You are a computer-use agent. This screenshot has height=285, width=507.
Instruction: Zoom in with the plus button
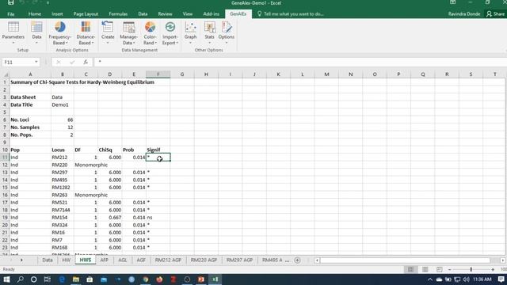(x=493, y=269)
